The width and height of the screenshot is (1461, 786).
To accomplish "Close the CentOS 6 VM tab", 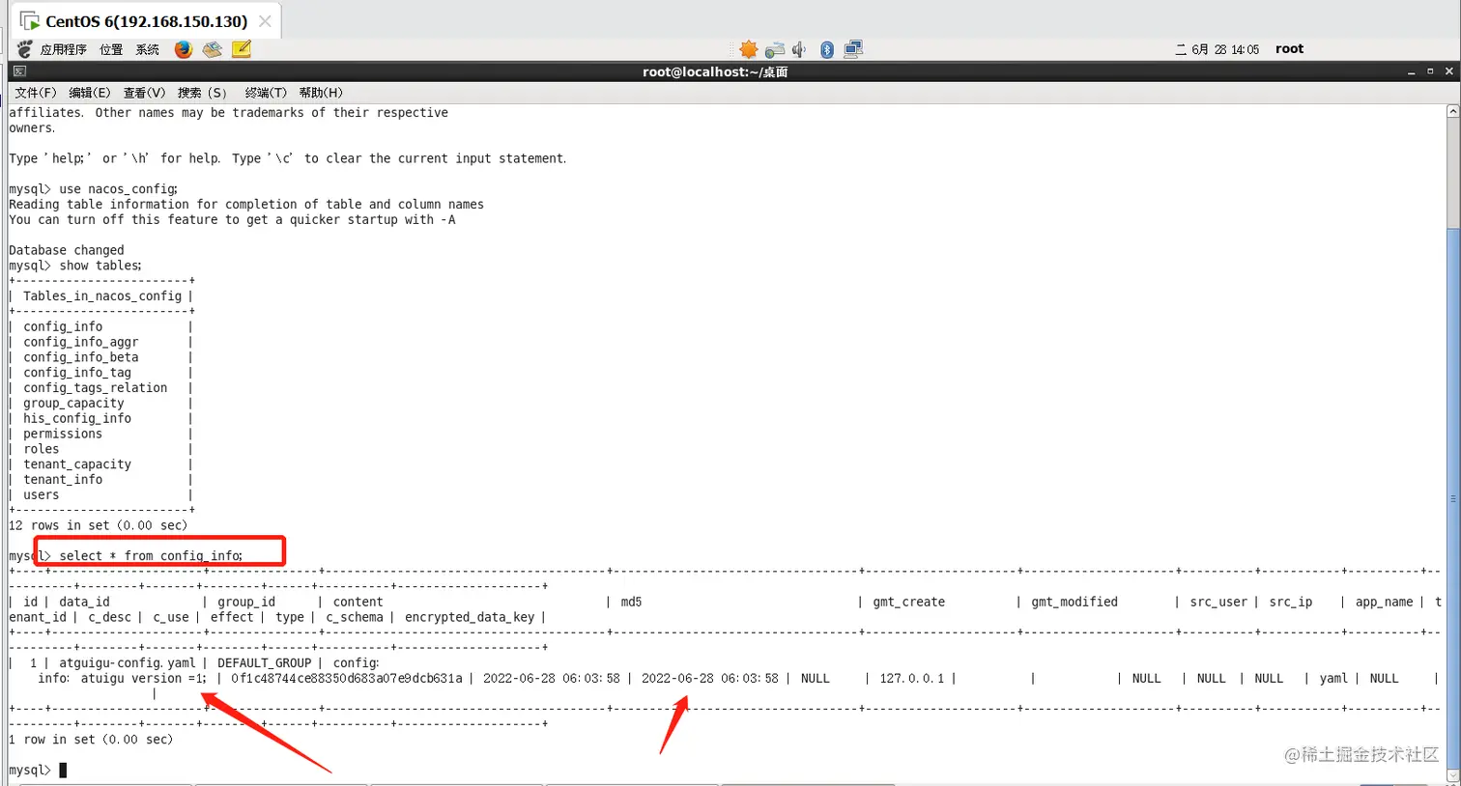I will pyautogui.click(x=265, y=21).
